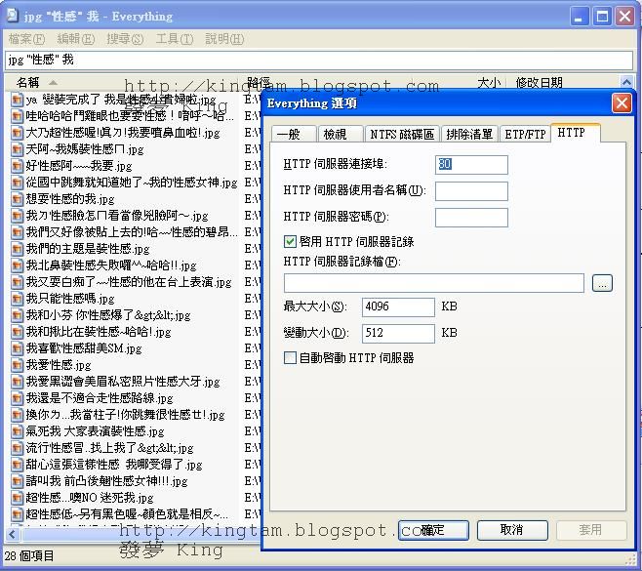Select the HTTP tab

click(576, 133)
